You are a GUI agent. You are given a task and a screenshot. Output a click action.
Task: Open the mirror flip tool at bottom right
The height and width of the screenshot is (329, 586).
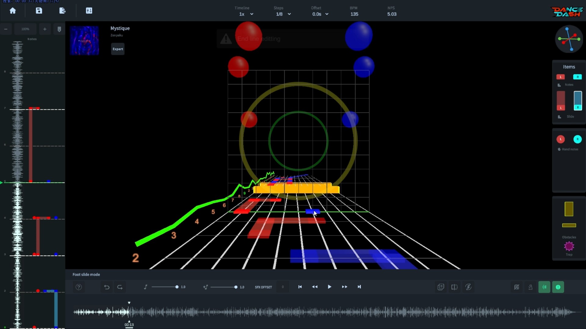click(454, 287)
